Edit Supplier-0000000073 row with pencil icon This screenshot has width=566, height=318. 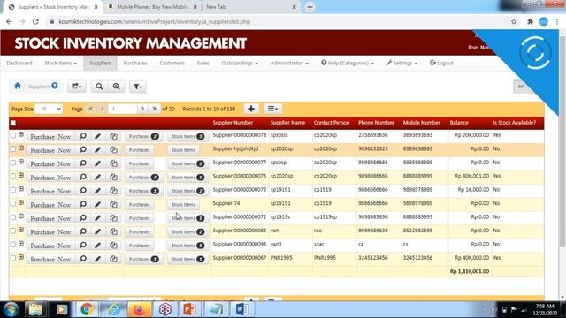click(98, 191)
